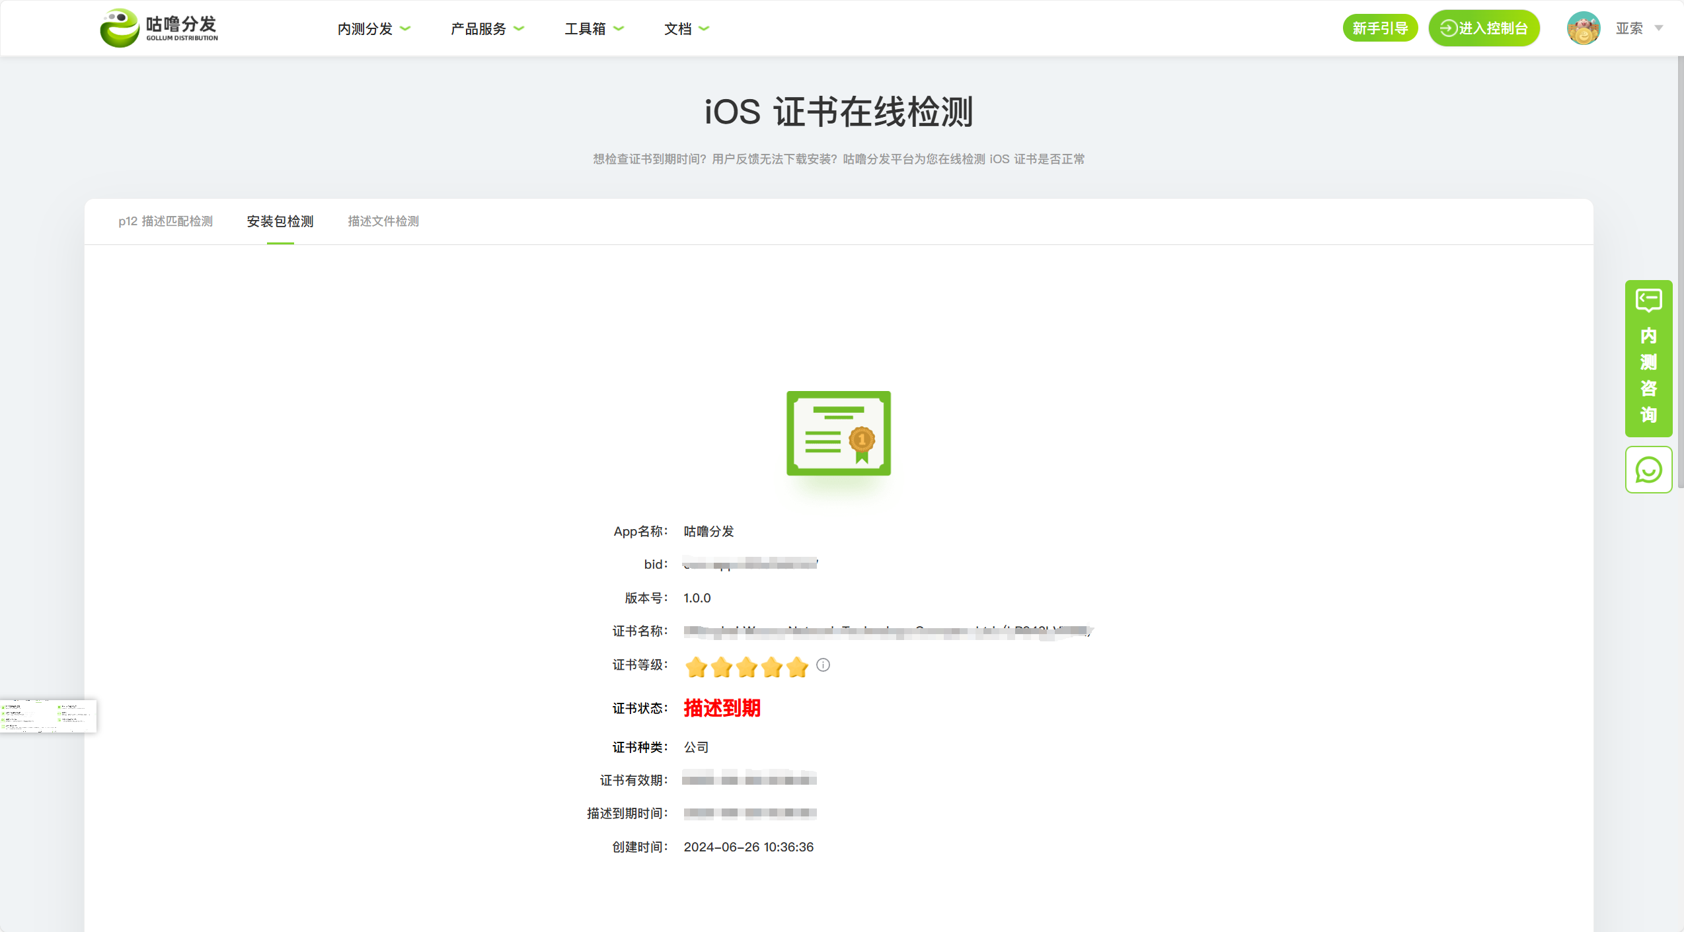The image size is (1684, 932).
Task: Switch to the p12 描述匹配检测 tab
Action: [x=165, y=221]
